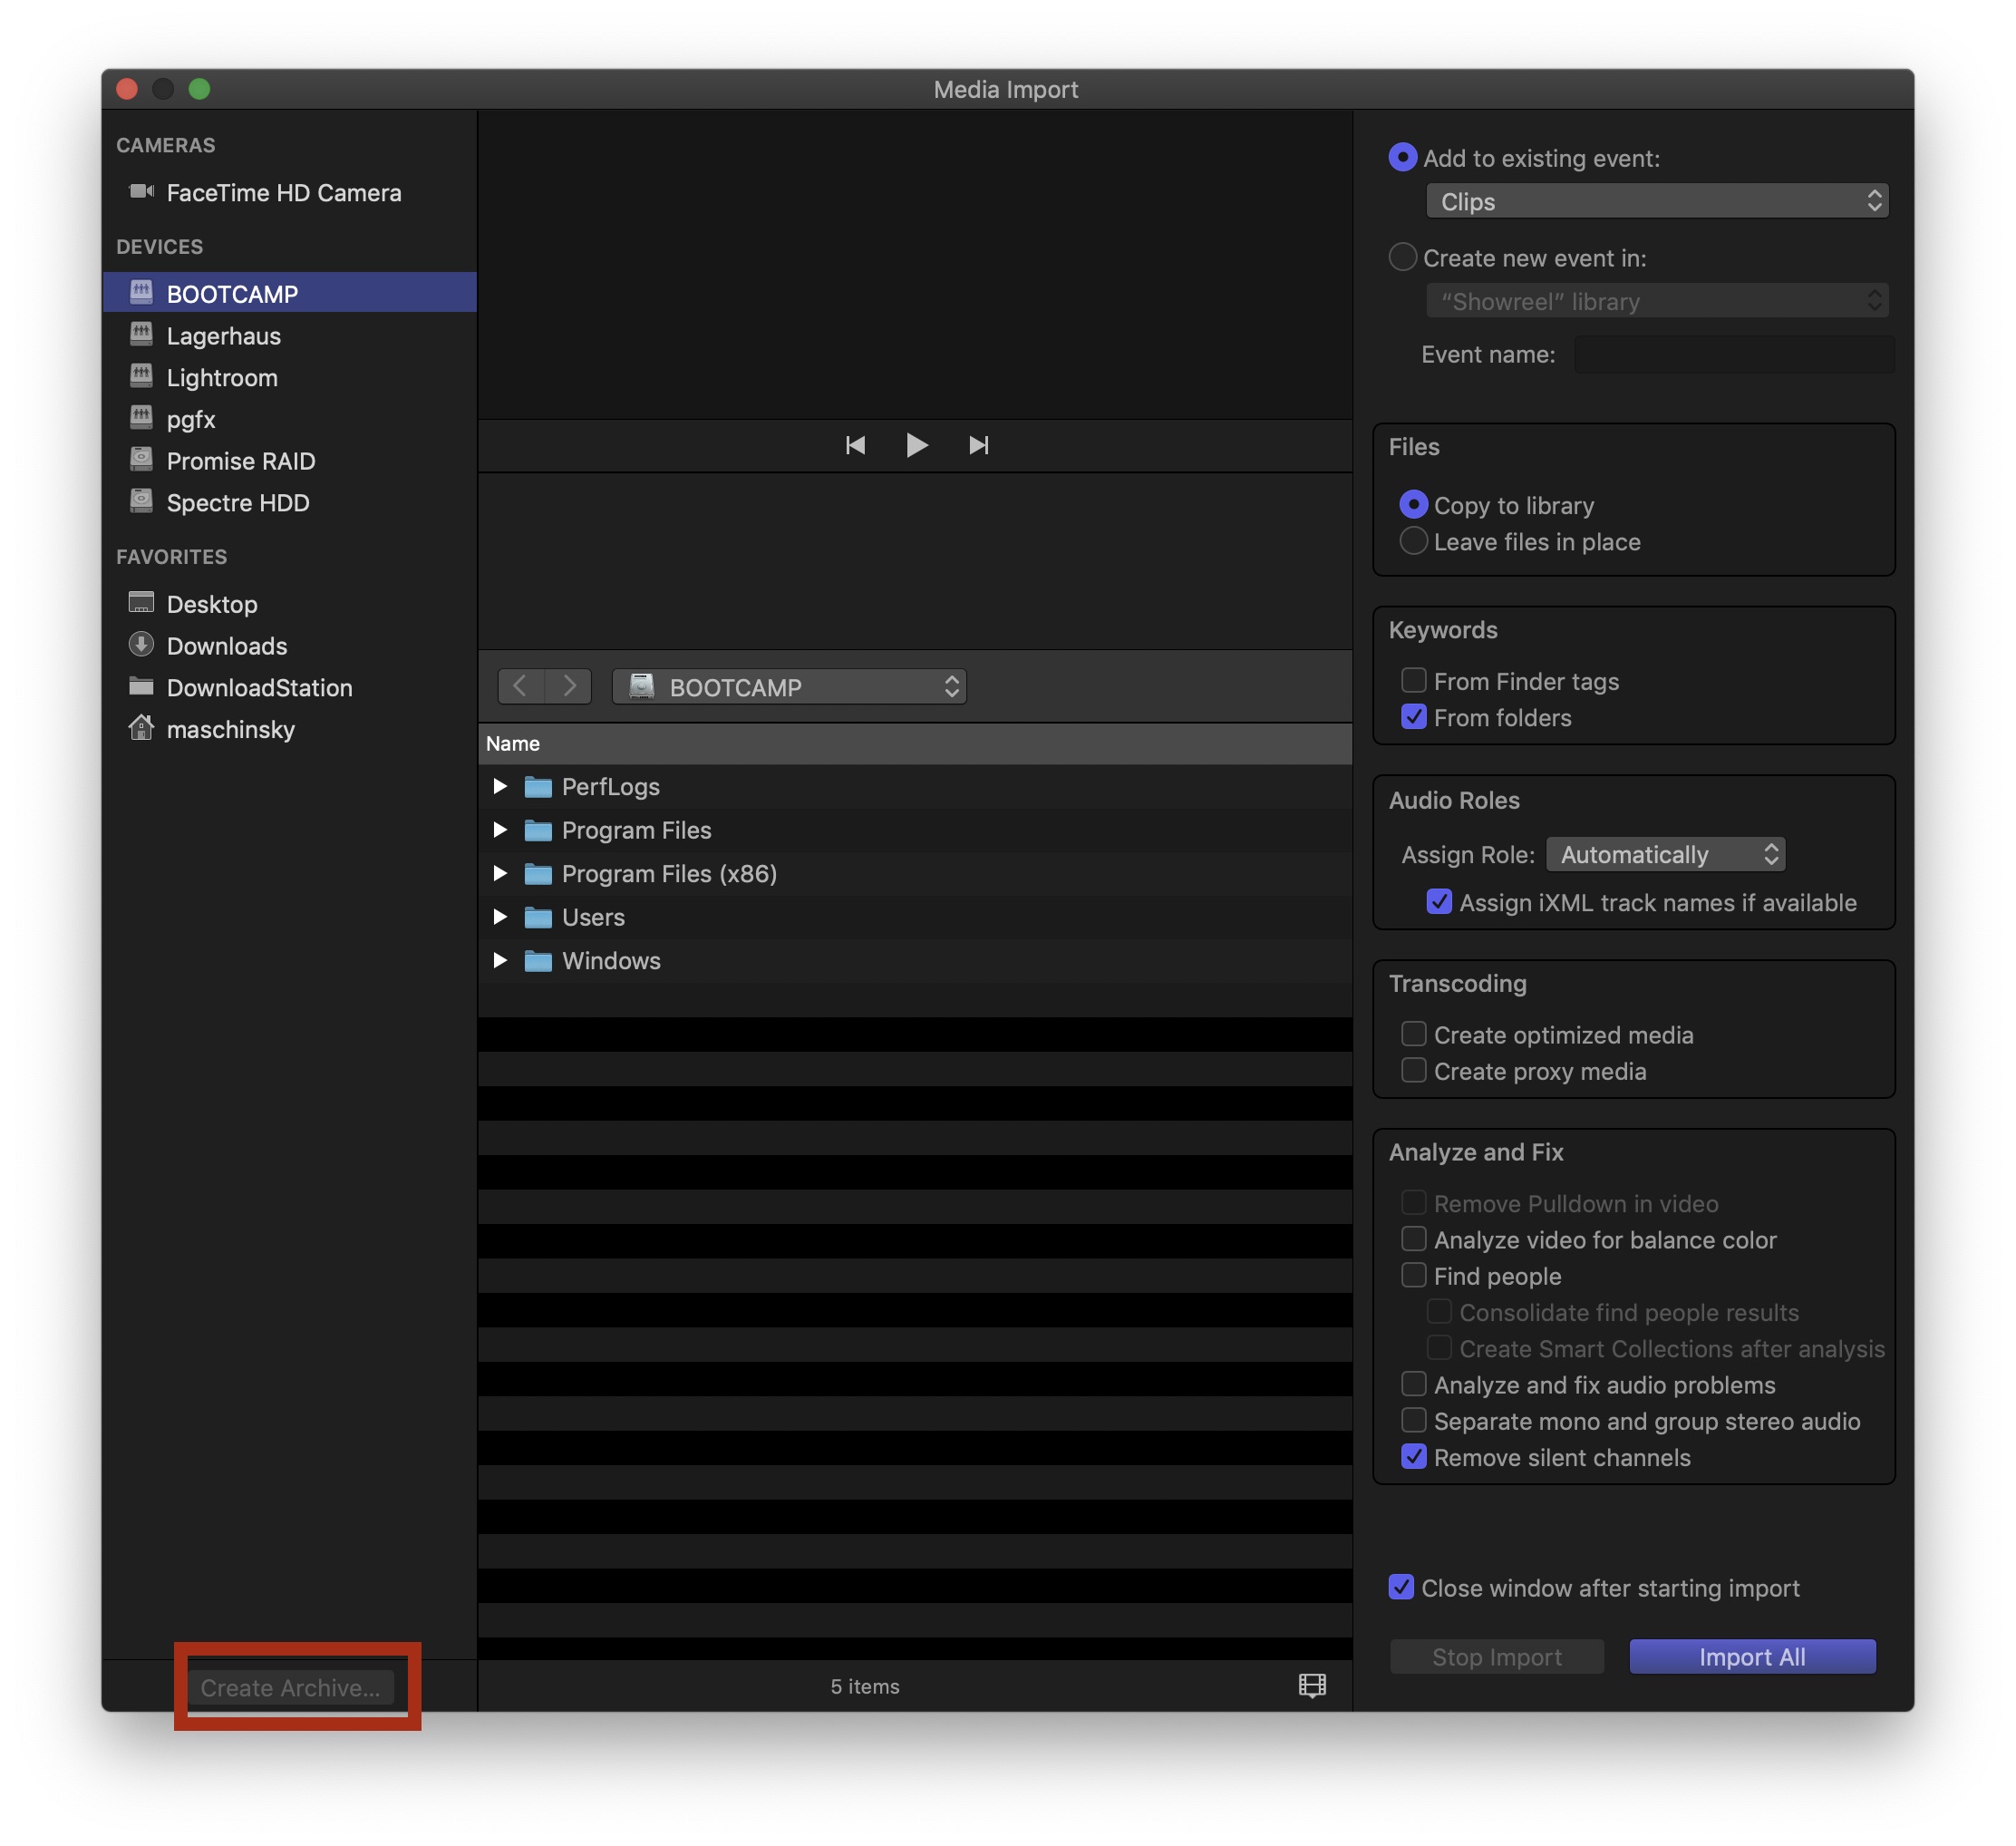Uncheck the From folders keyword option
The image size is (2016, 1846).
pos(1414,717)
